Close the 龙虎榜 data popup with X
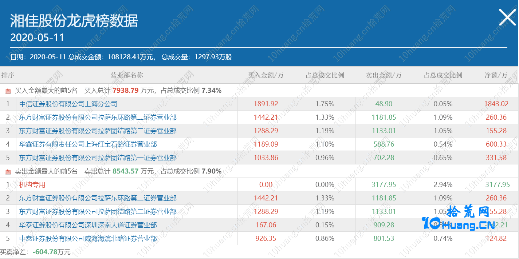The image size is (519, 259). (x=507, y=17)
